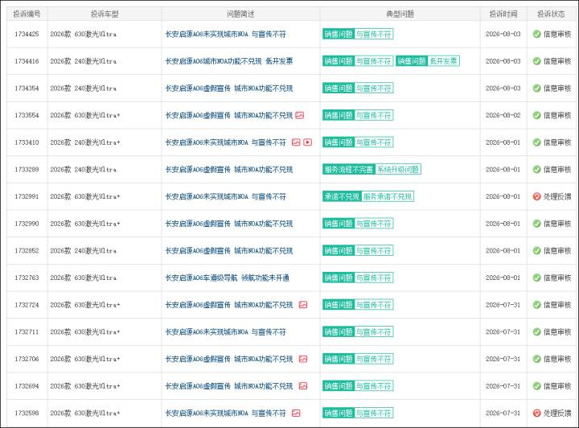Click the 典型问题 column header
This screenshot has width=579, height=428.
(x=400, y=14)
